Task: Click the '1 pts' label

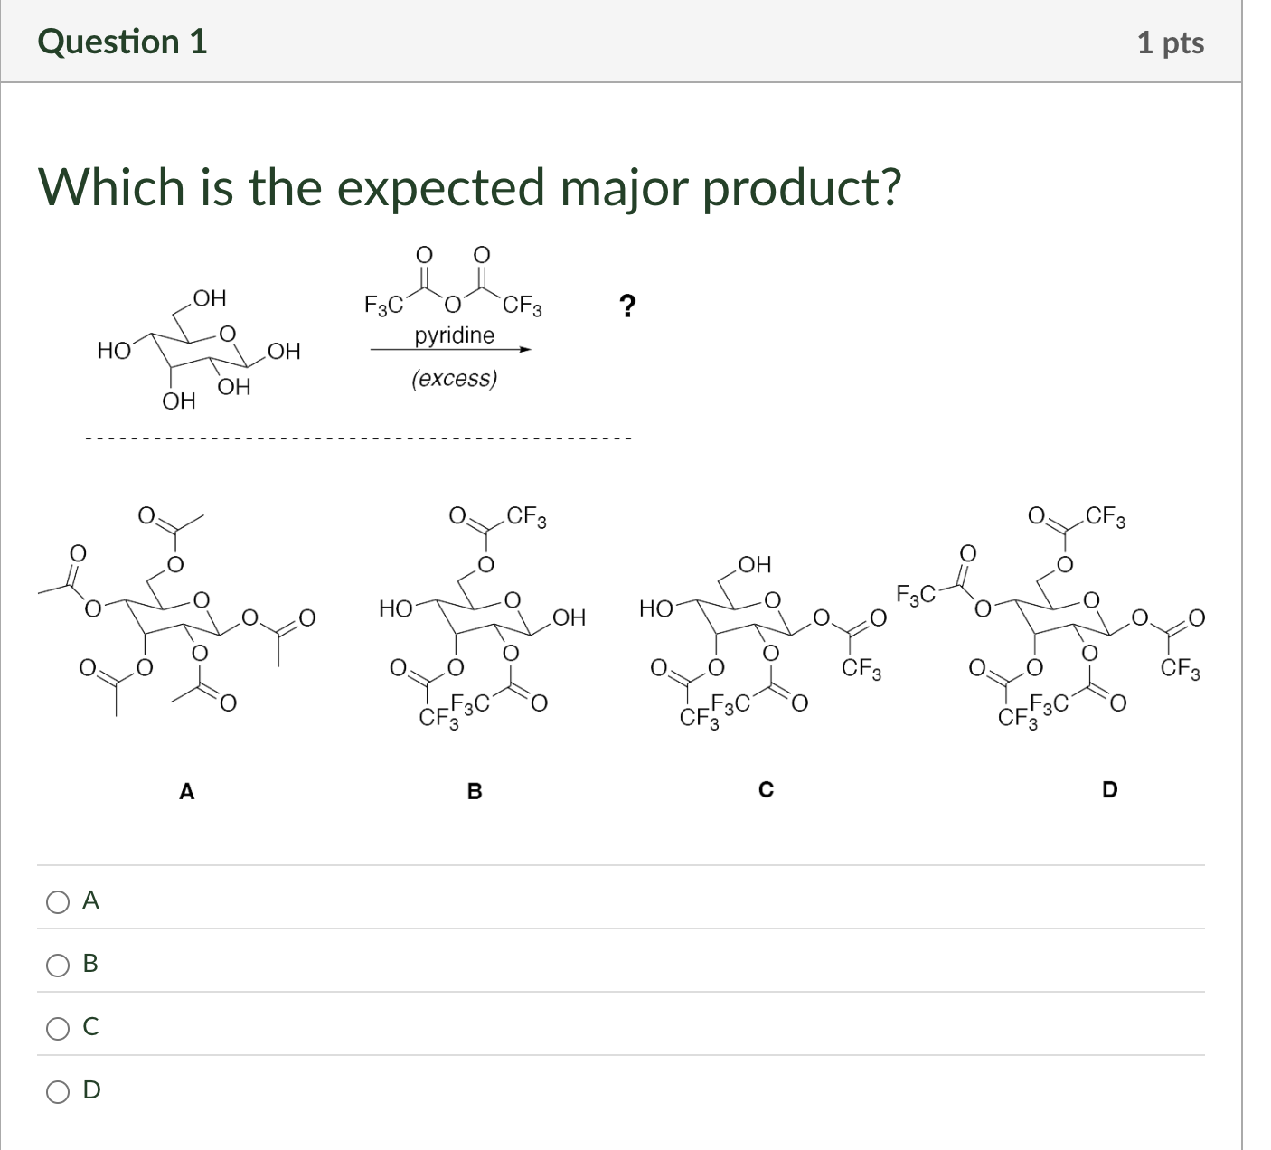Action: pyautogui.click(x=1171, y=42)
